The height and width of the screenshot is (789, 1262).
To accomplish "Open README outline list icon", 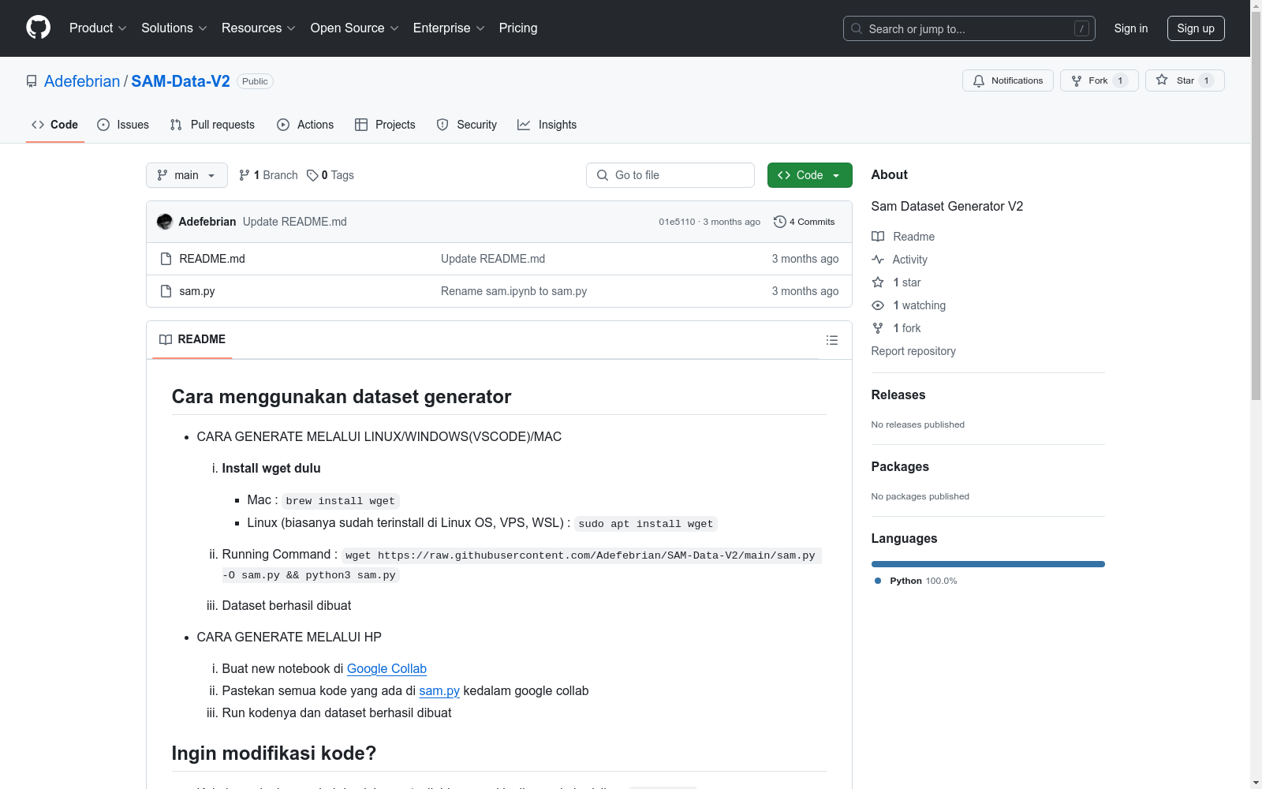I will [832, 340].
